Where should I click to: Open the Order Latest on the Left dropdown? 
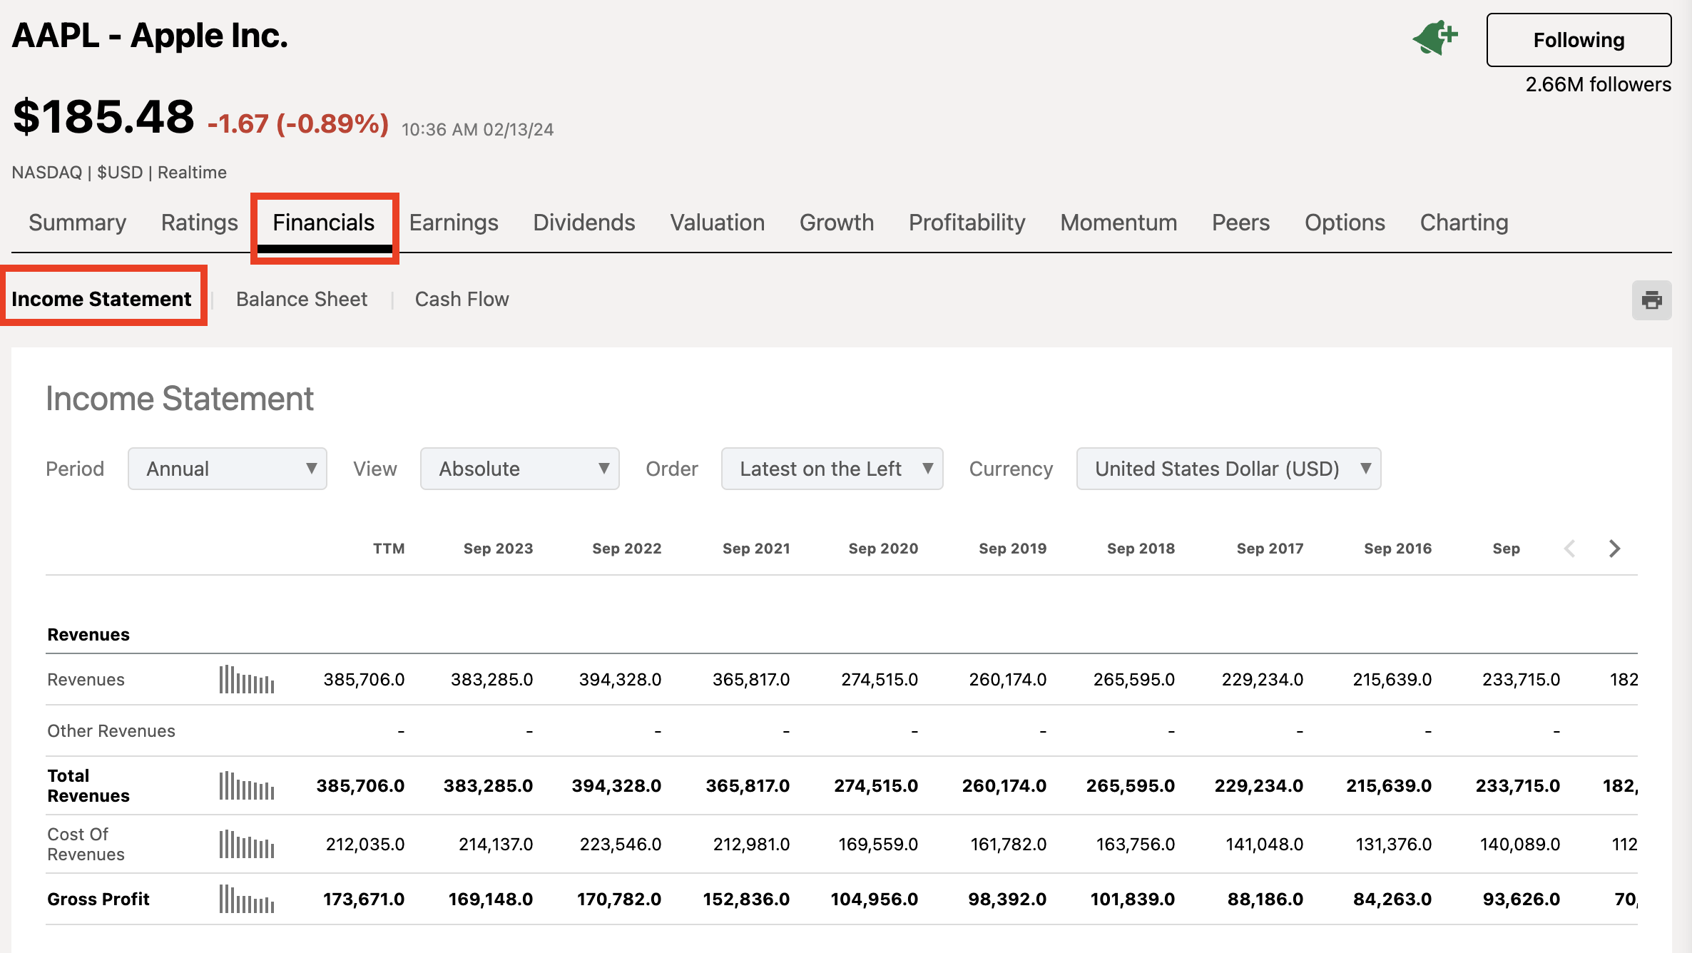(x=832, y=469)
